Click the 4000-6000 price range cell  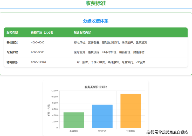point(38,42)
